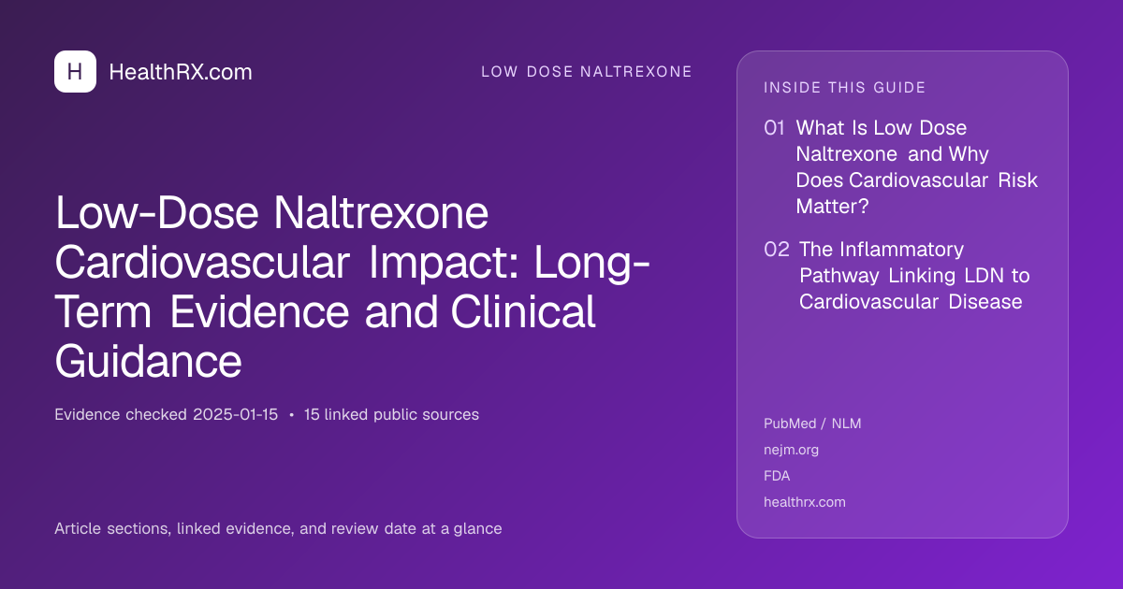Open the HealthRX.com site name
This screenshot has width=1123, height=589.
(181, 72)
